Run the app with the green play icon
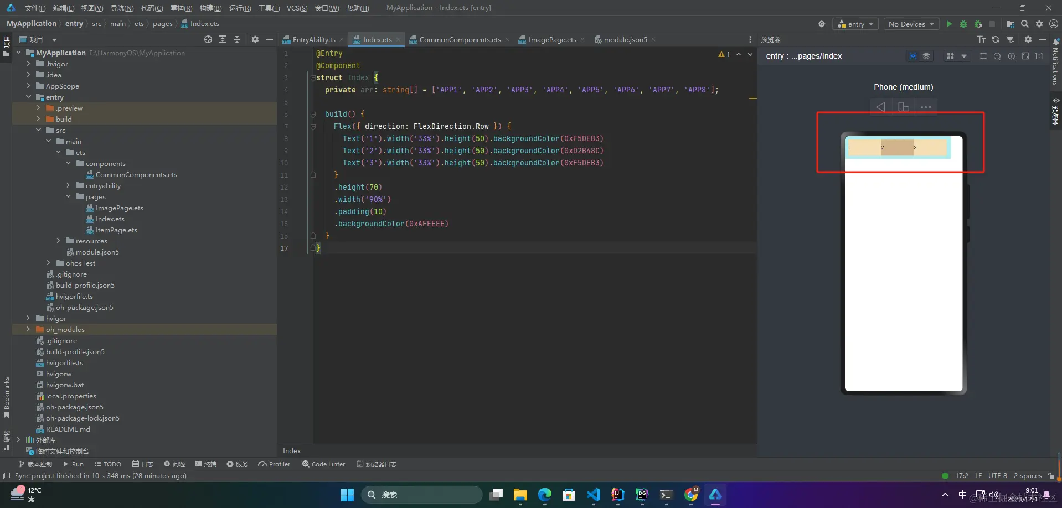Viewport: 1062px width, 508px height. pos(949,24)
